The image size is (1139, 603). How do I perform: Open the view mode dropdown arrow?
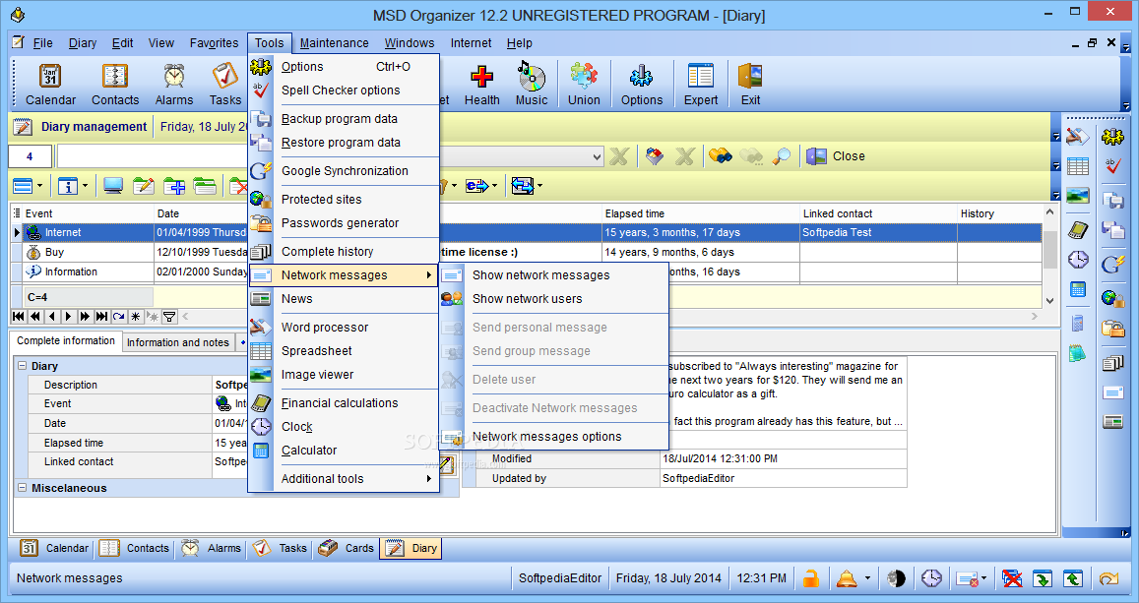point(39,187)
